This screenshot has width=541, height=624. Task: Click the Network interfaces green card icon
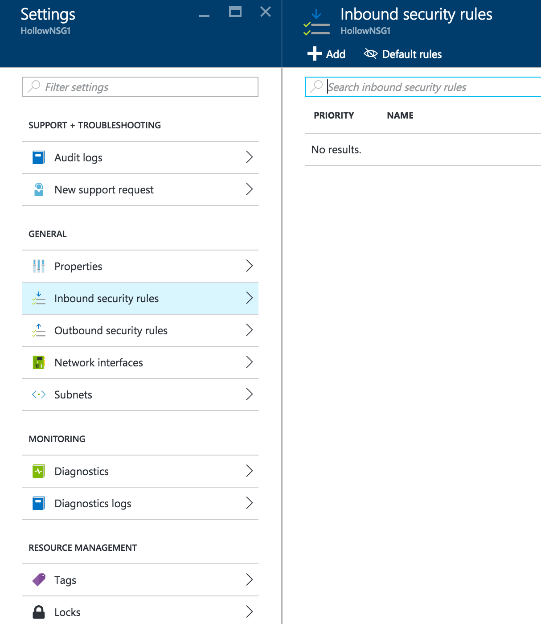pos(39,362)
